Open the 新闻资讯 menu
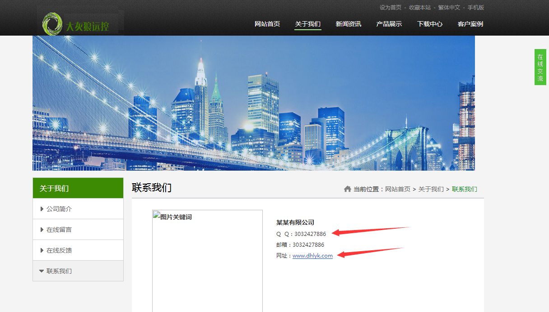The height and width of the screenshot is (312, 549). [x=348, y=24]
